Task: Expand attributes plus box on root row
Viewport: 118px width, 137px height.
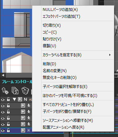Action: (x=20, y=99)
